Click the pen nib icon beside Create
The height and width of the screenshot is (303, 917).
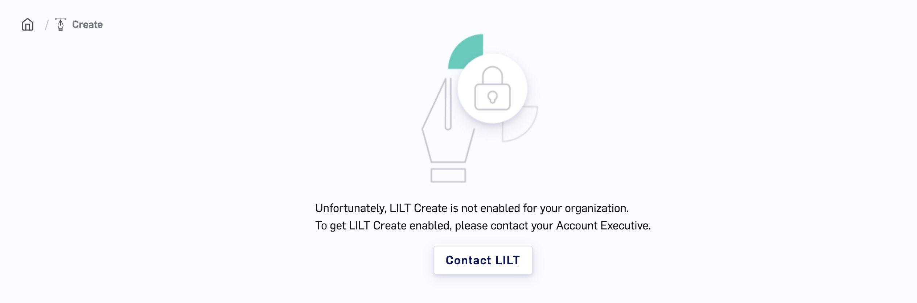tap(61, 25)
